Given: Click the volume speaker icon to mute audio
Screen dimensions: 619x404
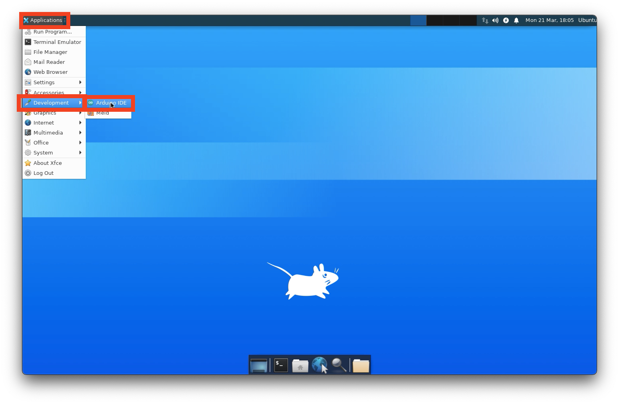Looking at the screenshot, I should click(x=495, y=20).
